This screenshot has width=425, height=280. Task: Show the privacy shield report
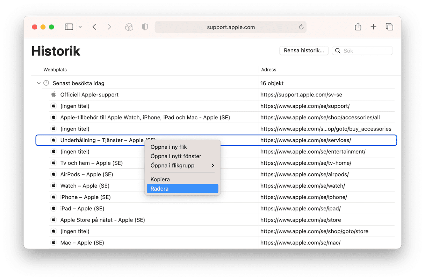(145, 27)
